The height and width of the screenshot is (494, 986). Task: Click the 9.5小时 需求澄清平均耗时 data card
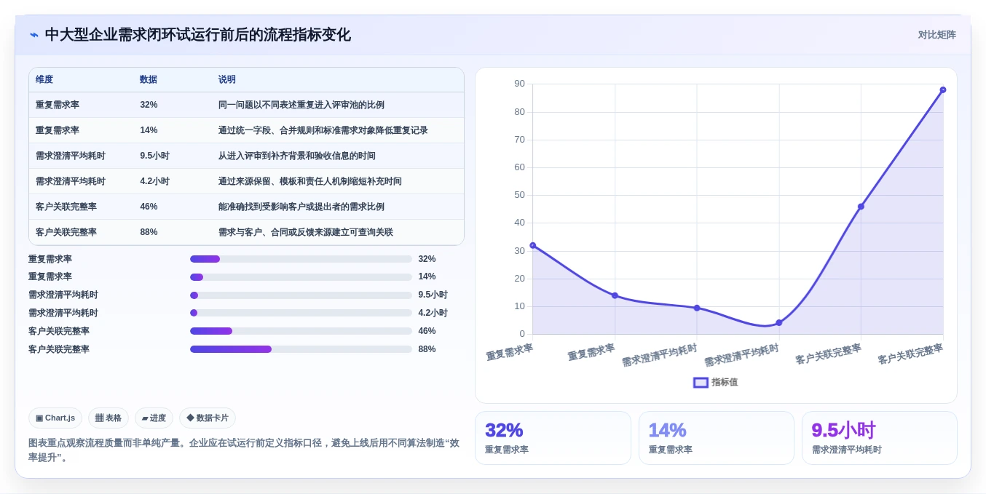tap(880, 438)
